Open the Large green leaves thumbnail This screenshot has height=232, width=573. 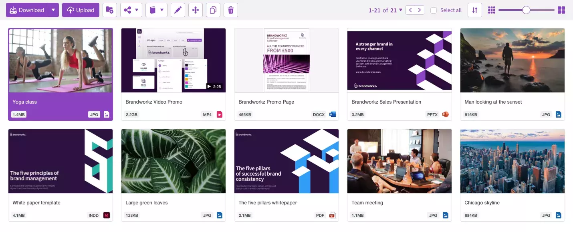pyautogui.click(x=174, y=161)
